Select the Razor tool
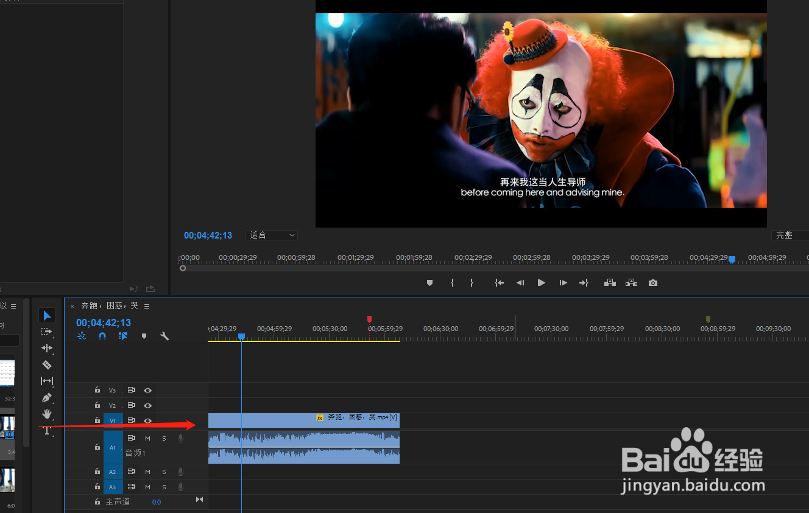The image size is (809, 513). click(47, 365)
